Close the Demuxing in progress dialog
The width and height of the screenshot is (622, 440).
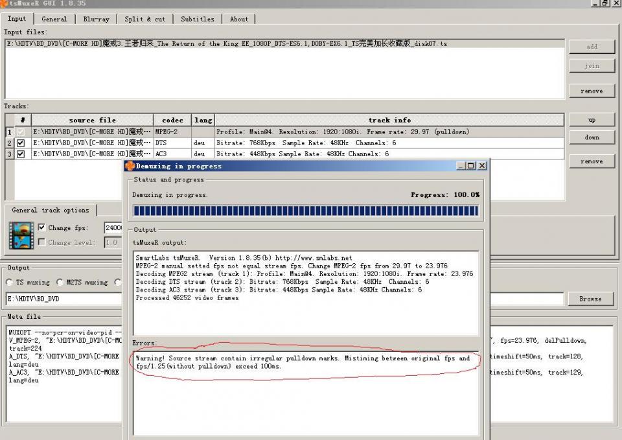[482, 166]
